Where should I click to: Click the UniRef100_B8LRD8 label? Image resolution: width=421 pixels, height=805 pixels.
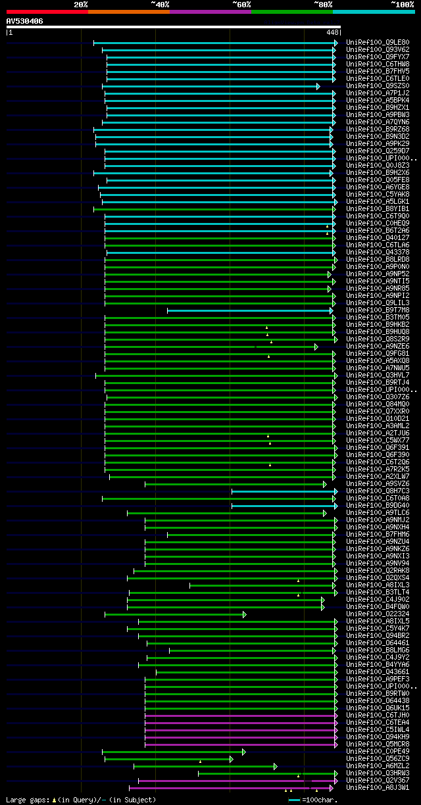[x=378, y=260]
